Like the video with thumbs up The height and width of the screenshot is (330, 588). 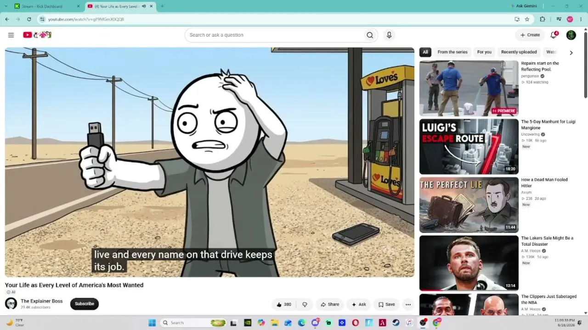(284, 304)
